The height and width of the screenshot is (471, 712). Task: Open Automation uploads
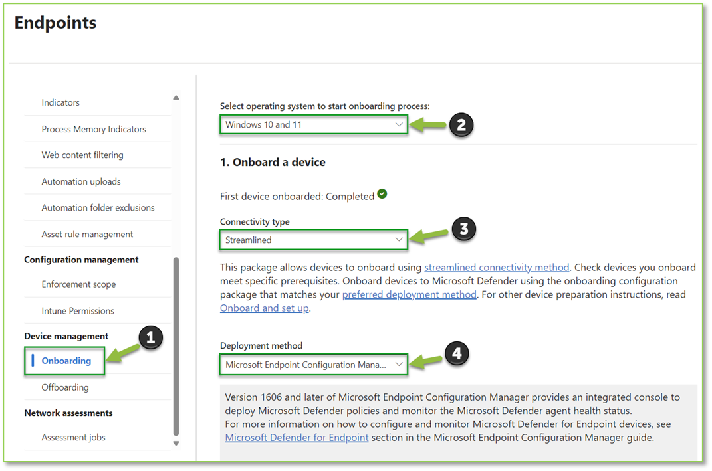click(x=81, y=181)
